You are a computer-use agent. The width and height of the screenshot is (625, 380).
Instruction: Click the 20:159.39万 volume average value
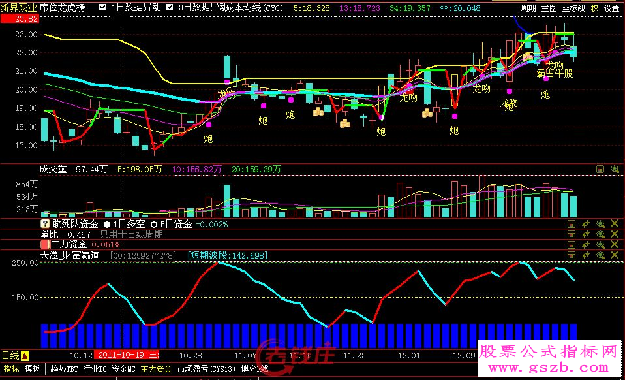point(256,170)
